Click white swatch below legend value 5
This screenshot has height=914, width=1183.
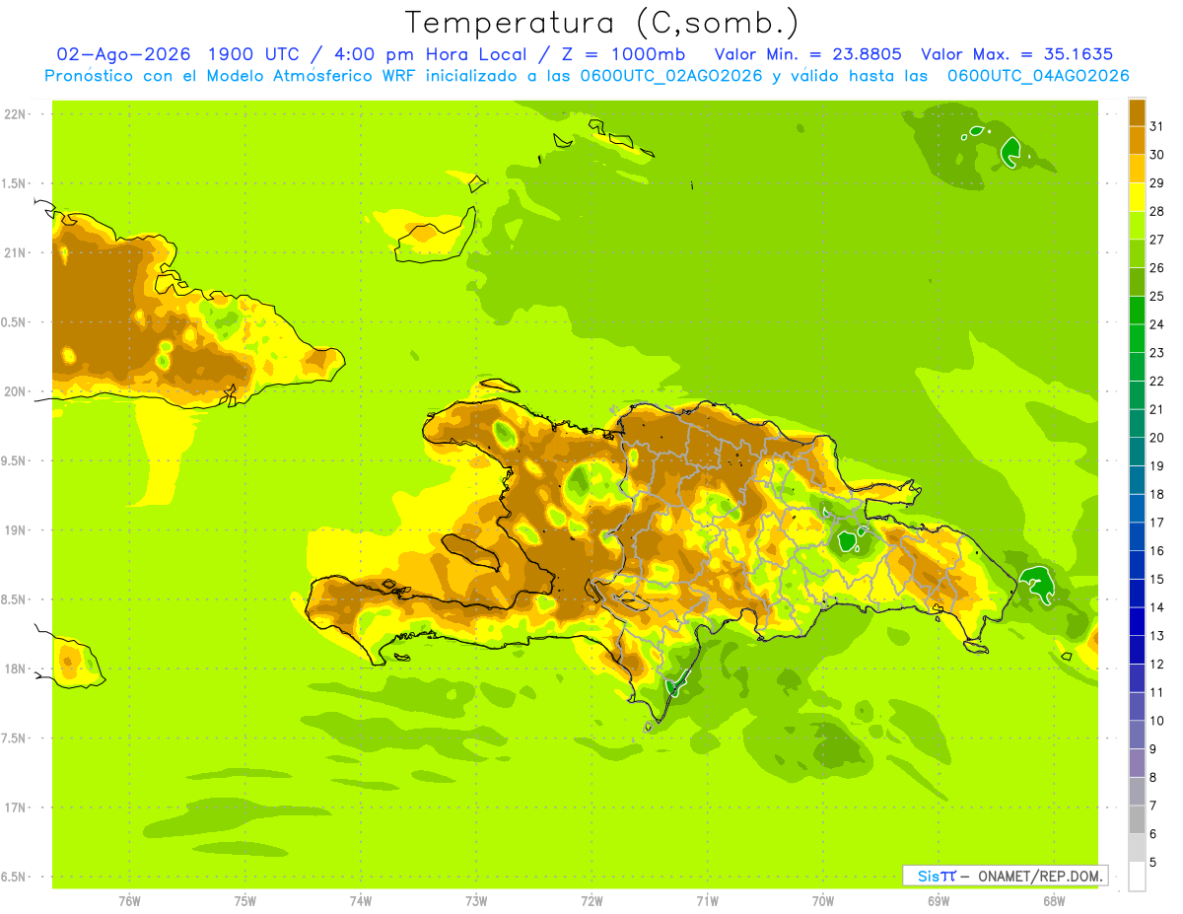point(1137,876)
